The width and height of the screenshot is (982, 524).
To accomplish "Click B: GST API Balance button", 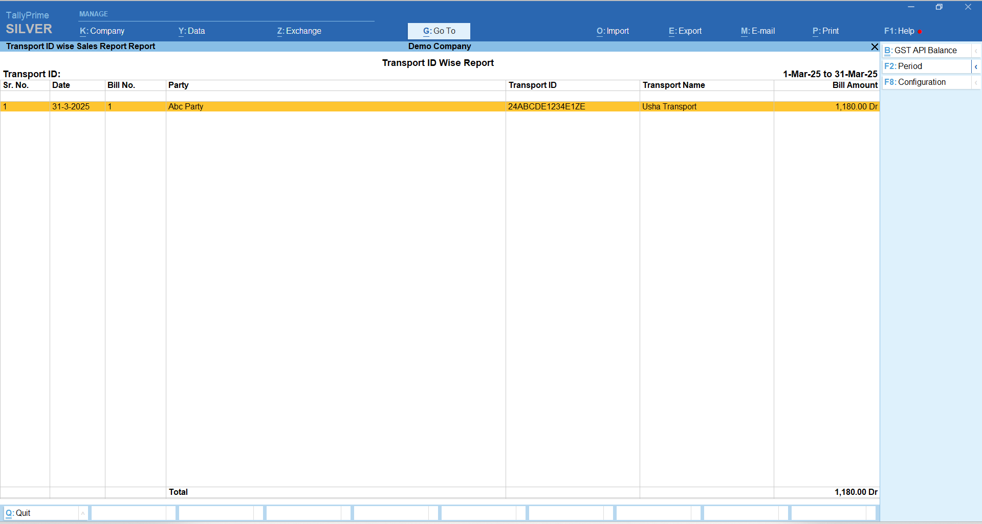I will coord(925,51).
